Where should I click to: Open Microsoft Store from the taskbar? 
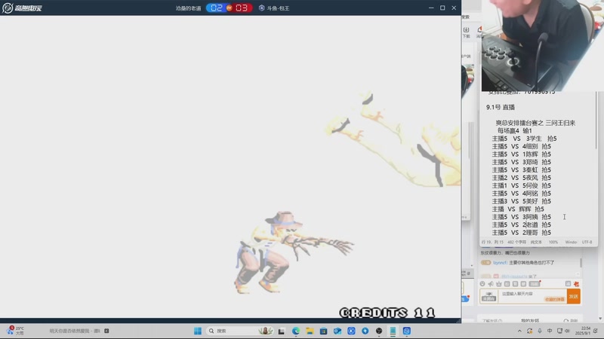(x=324, y=331)
